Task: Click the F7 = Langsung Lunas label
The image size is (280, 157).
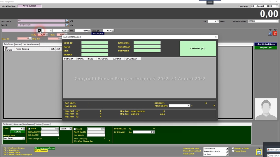Action: [x=45, y=148]
